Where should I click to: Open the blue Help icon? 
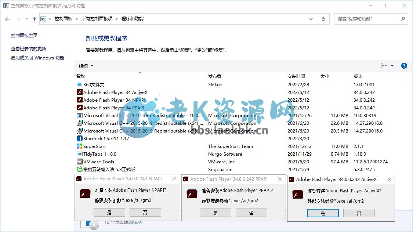pyautogui.click(x=404, y=66)
